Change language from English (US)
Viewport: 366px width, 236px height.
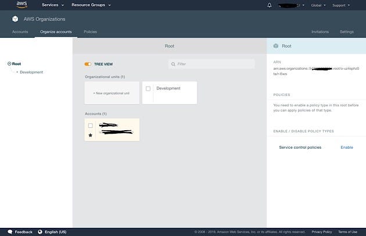coord(56,232)
